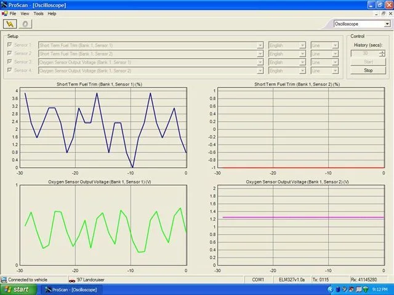
Task: Open the Help menu
Action: pyautogui.click(x=52, y=14)
